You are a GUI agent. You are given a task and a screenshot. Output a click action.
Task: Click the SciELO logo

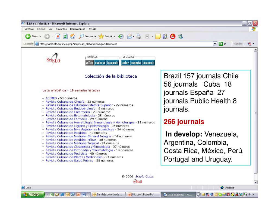[53, 59]
